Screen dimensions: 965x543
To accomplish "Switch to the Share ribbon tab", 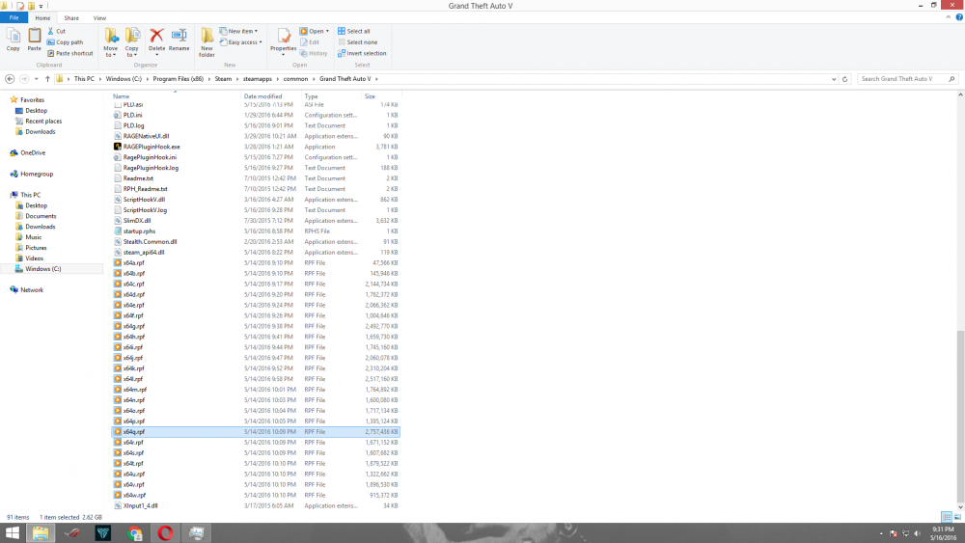I will (x=71, y=17).
